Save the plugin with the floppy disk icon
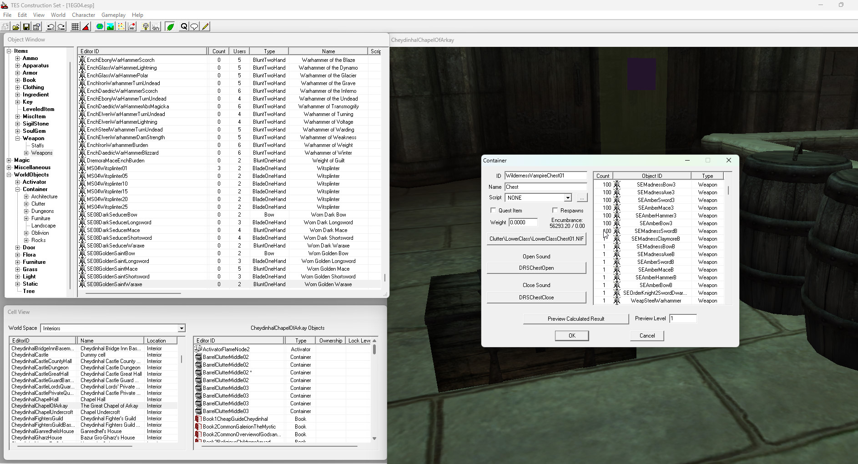This screenshot has width=858, height=464. (26, 27)
